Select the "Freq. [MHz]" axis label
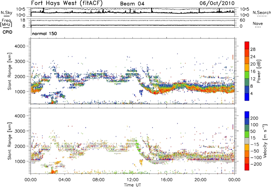This screenshot has height=187, width=271. tap(6, 23)
